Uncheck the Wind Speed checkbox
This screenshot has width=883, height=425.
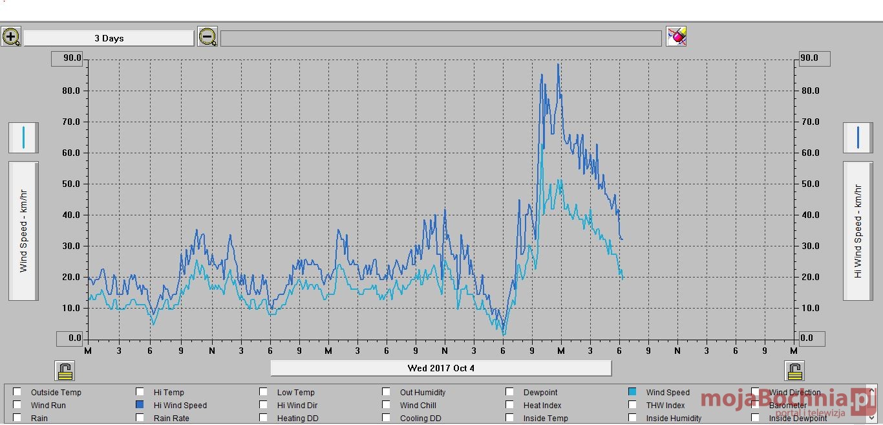[632, 391]
